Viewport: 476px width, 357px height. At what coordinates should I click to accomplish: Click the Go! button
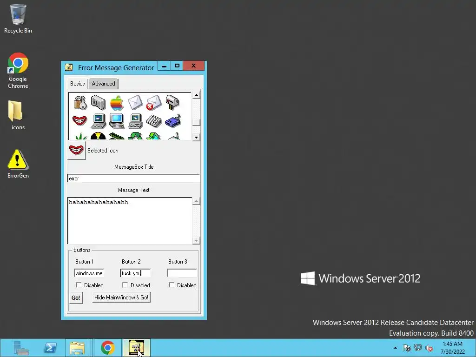click(x=76, y=298)
